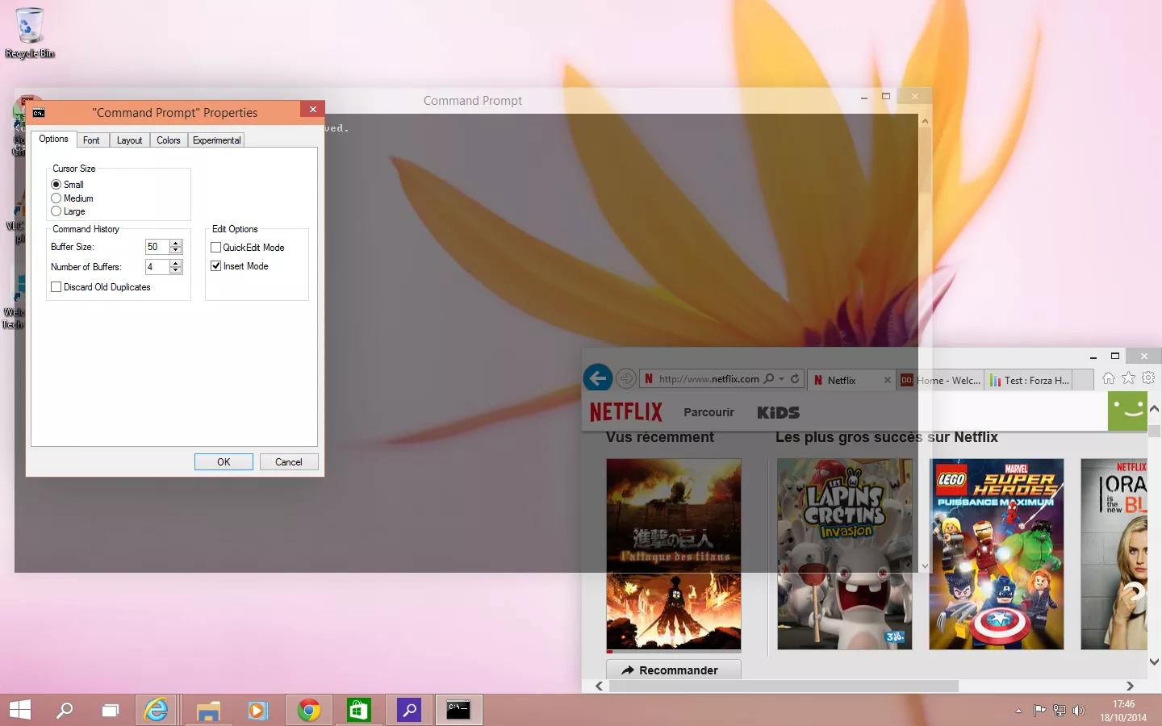Screen dimensions: 1162x726
Task: Click the Command Prompt icon in Properties title bar
Action: [x=38, y=113]
